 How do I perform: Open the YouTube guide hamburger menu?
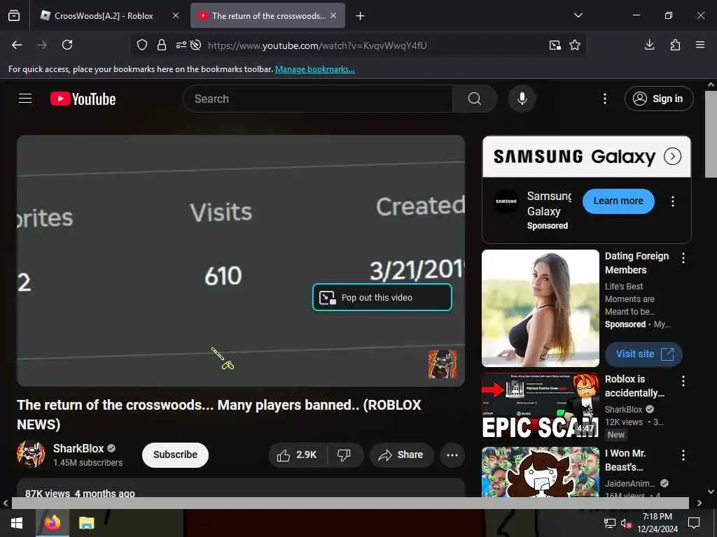[25, 99]
